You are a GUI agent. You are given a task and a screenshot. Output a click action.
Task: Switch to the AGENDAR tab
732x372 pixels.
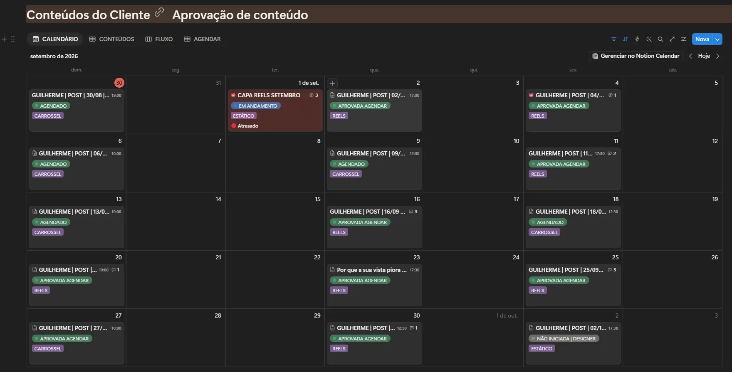202,39
